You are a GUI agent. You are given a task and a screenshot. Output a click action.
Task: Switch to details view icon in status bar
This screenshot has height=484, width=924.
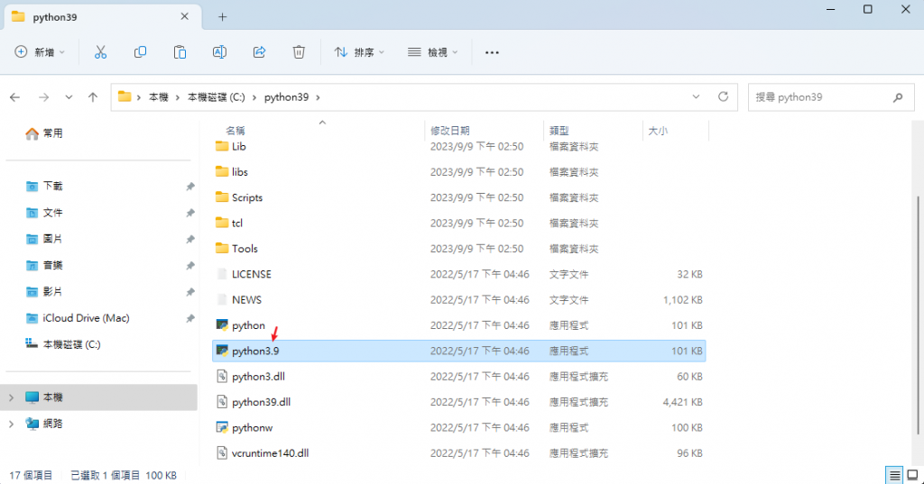894,475
